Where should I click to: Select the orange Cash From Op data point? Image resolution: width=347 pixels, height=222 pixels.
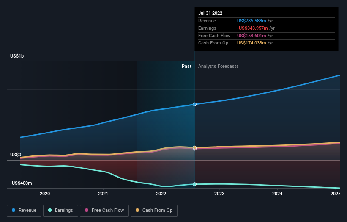(194, 147)
